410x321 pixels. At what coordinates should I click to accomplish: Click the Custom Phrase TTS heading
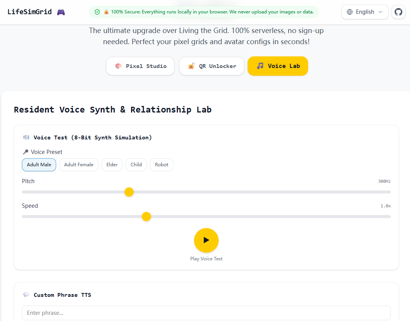coord(62,295)
